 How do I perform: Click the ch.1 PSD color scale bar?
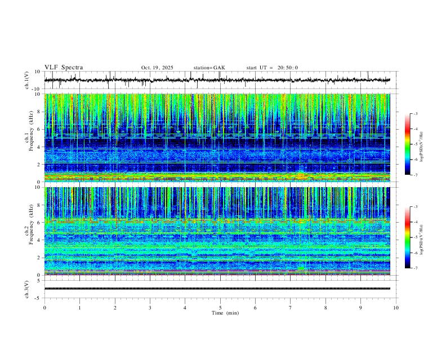tap(407, 144)
